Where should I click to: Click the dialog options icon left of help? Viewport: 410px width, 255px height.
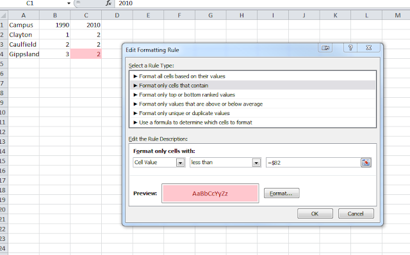(x=325, y=48)
